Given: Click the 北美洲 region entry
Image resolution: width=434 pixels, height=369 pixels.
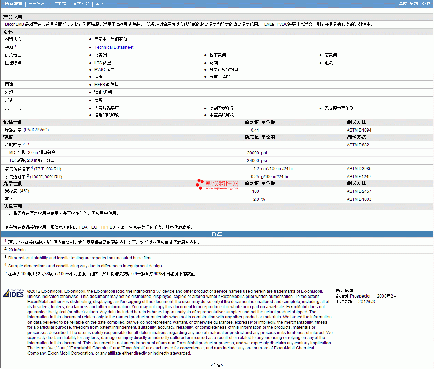Looking at the screenshot, I should [x=100, y=55].
